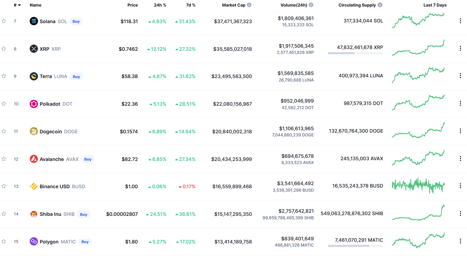Image resolution: width=467 pixels, height=259 pixels.
Task: Sort by rank using the # arrow
Action: click(17, 5)
